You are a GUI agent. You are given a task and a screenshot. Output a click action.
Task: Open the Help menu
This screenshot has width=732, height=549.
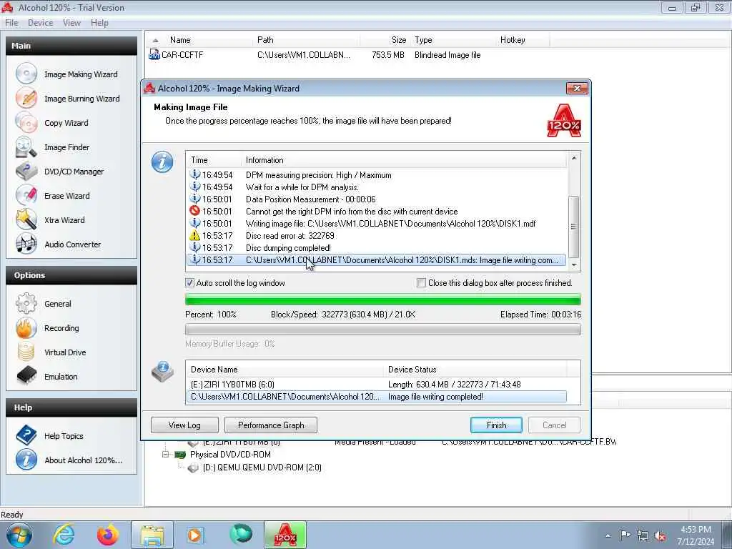[x=99, y=22]
